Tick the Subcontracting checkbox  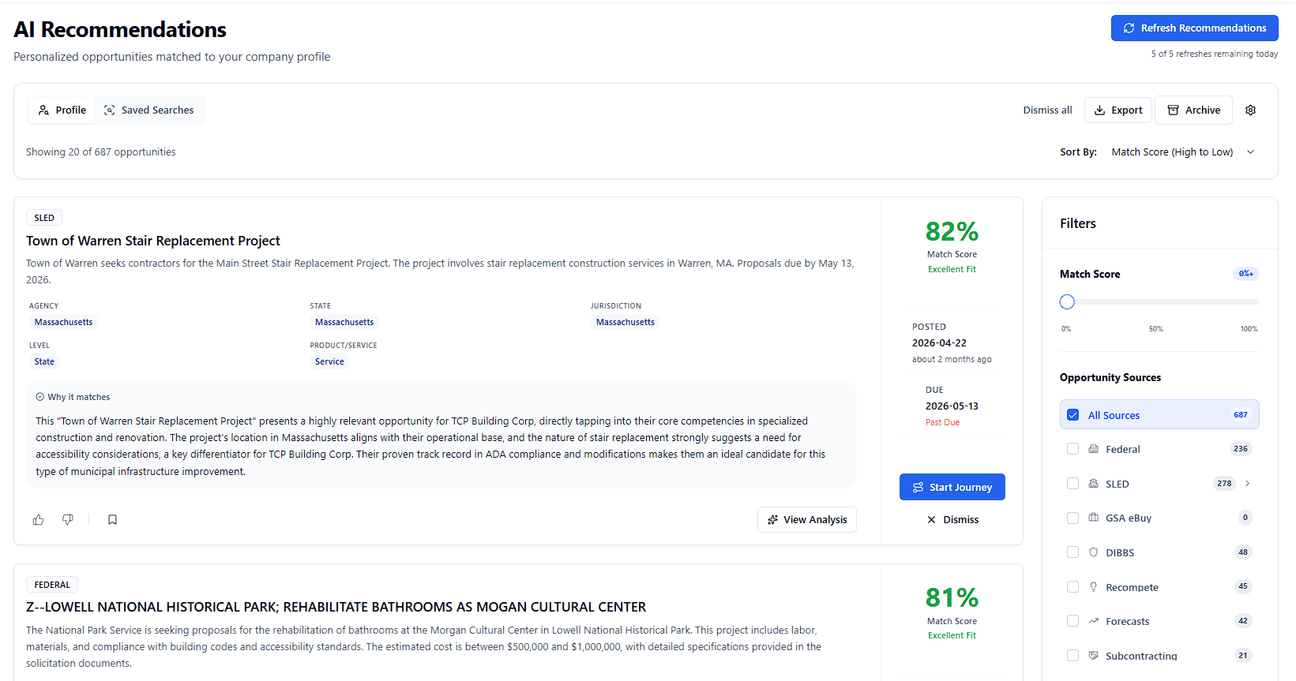[1072, 656]
